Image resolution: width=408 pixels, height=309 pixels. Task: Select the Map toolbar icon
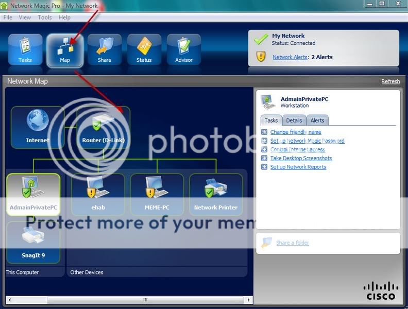click(64, 50)
